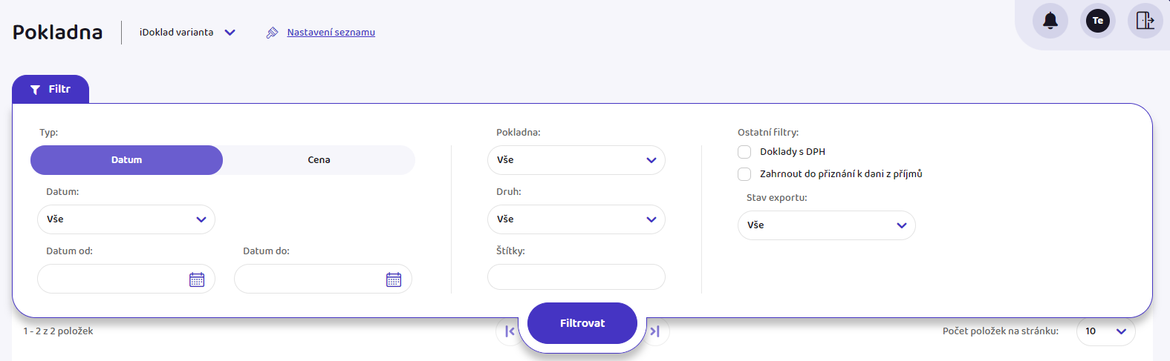Expand the Pokladna dropdown
The width and height of the screenshot is (1170, 361).
[x=576, y=160]
